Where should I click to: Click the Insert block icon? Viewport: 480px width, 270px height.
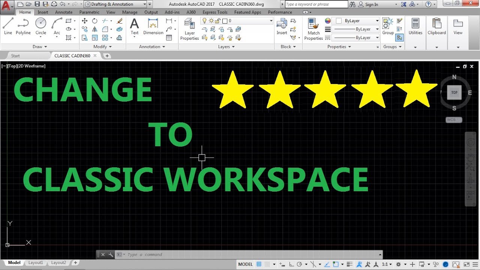tap(282, 26)
